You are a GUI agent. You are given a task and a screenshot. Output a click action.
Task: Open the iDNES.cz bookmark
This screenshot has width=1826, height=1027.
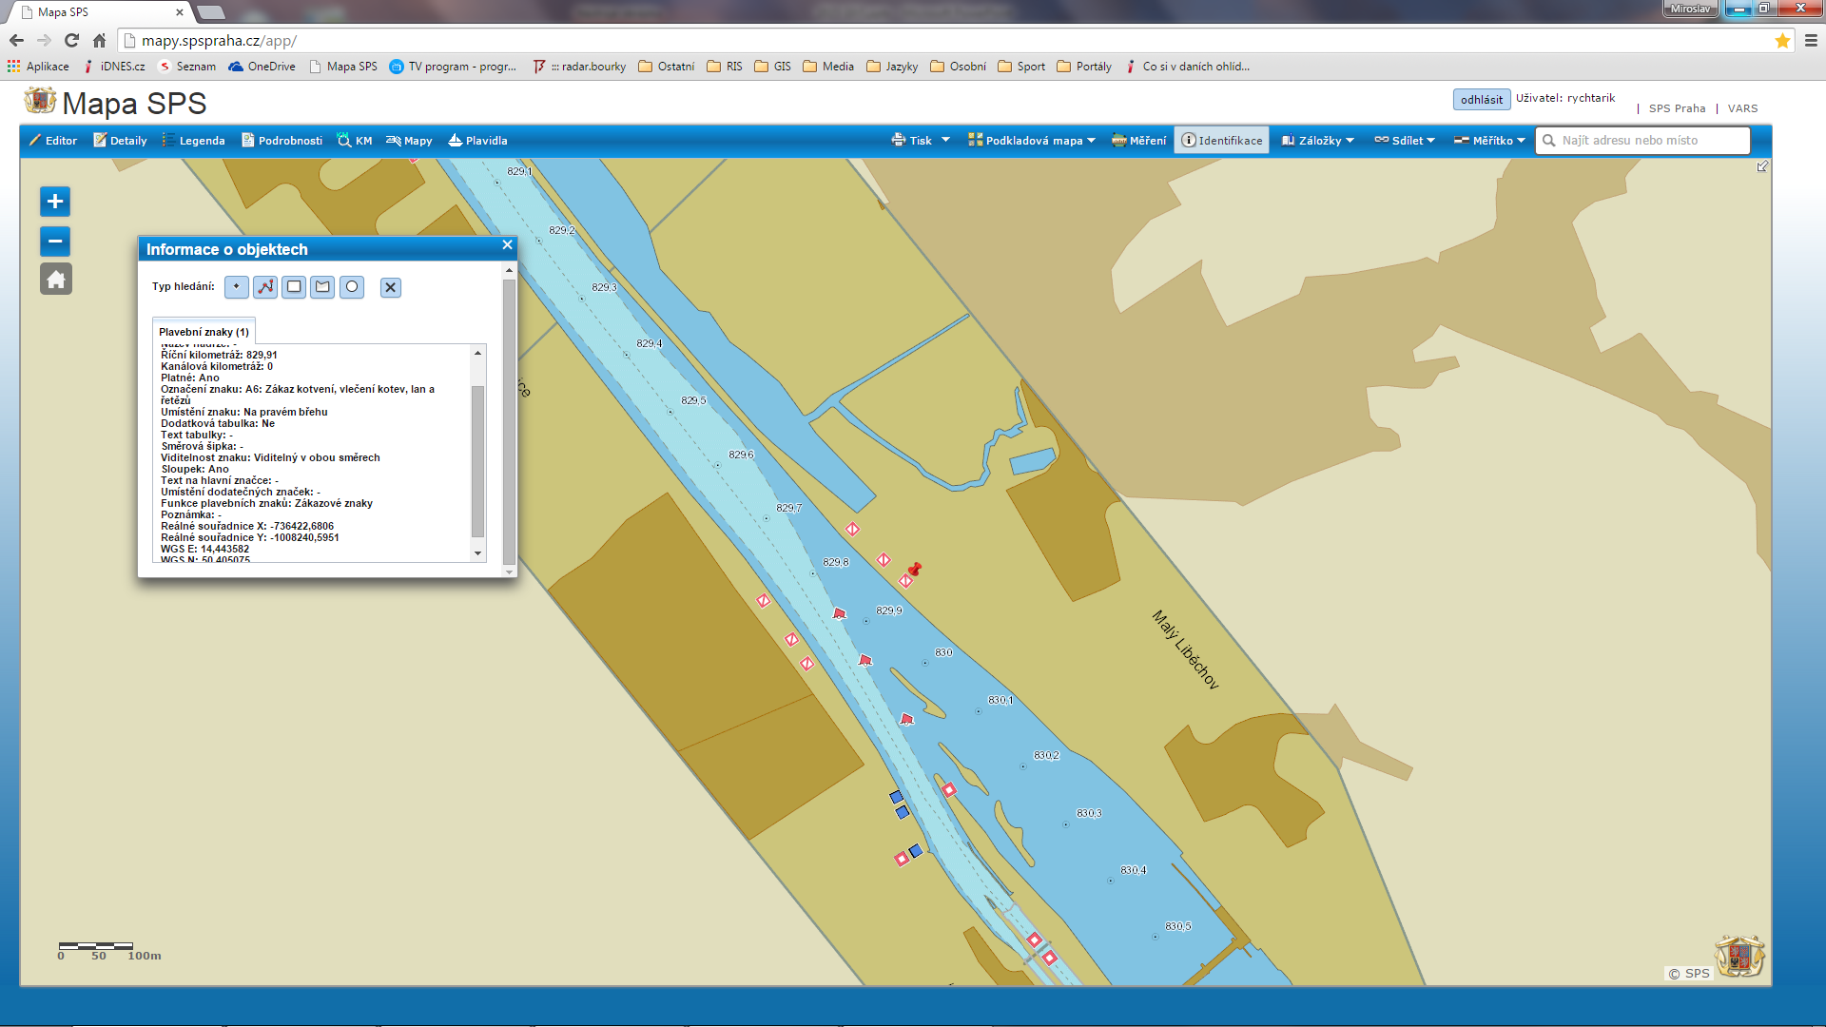tap(114, 67)
